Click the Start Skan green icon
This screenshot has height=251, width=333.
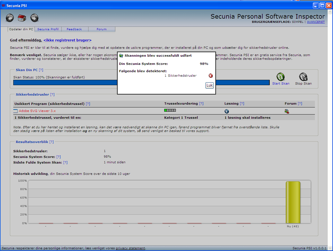pos(280,77)
